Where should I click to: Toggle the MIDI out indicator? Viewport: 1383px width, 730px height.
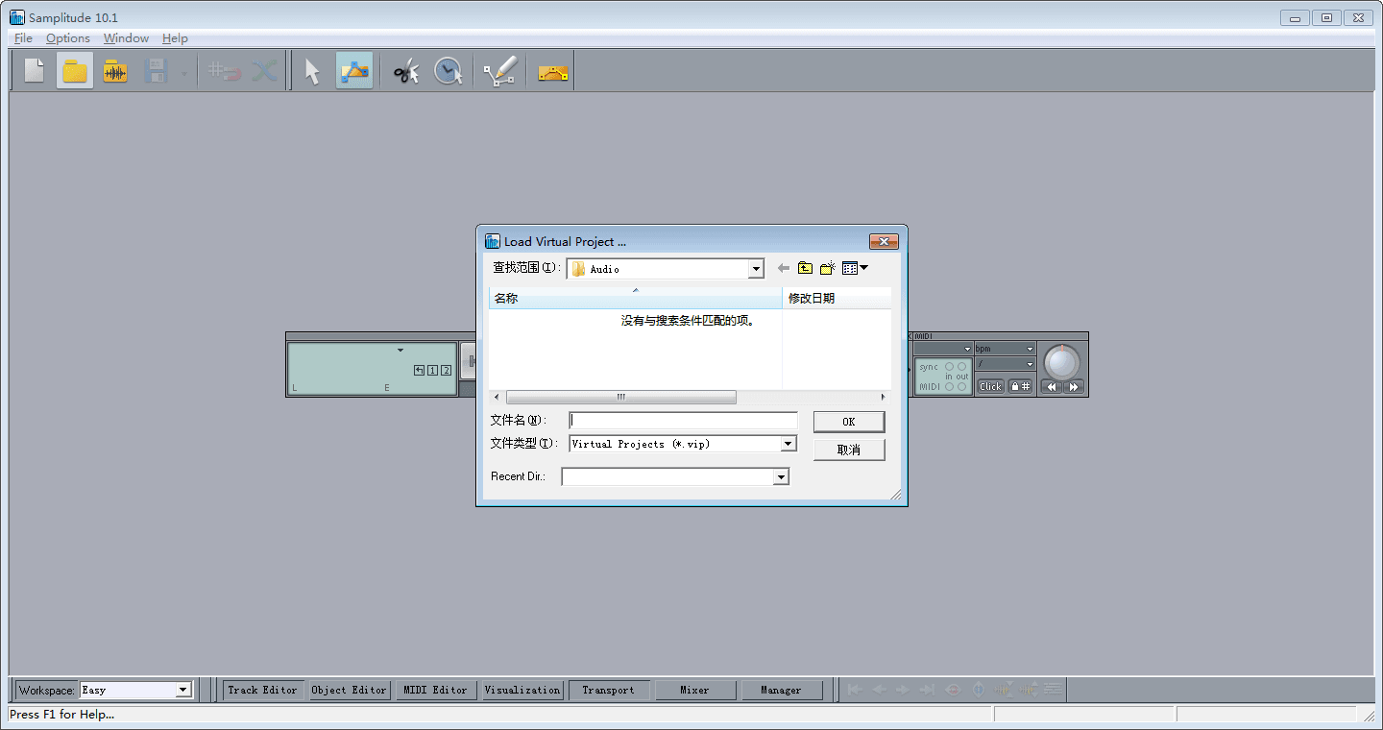click(x=962, y=386)
